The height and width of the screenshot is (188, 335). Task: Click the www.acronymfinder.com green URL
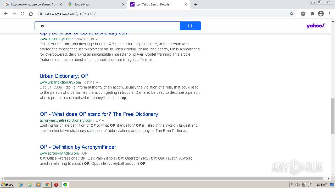[59, 153]
